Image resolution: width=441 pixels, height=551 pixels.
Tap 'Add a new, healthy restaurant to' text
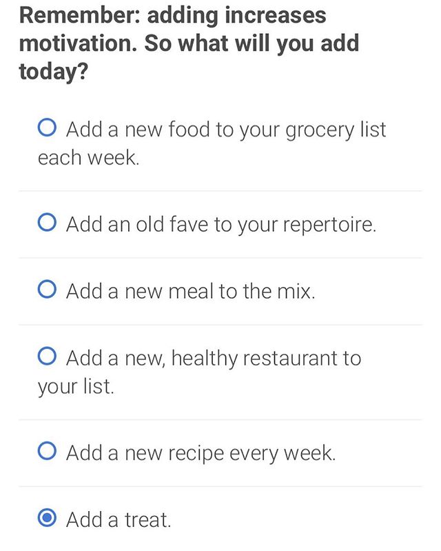214,359
